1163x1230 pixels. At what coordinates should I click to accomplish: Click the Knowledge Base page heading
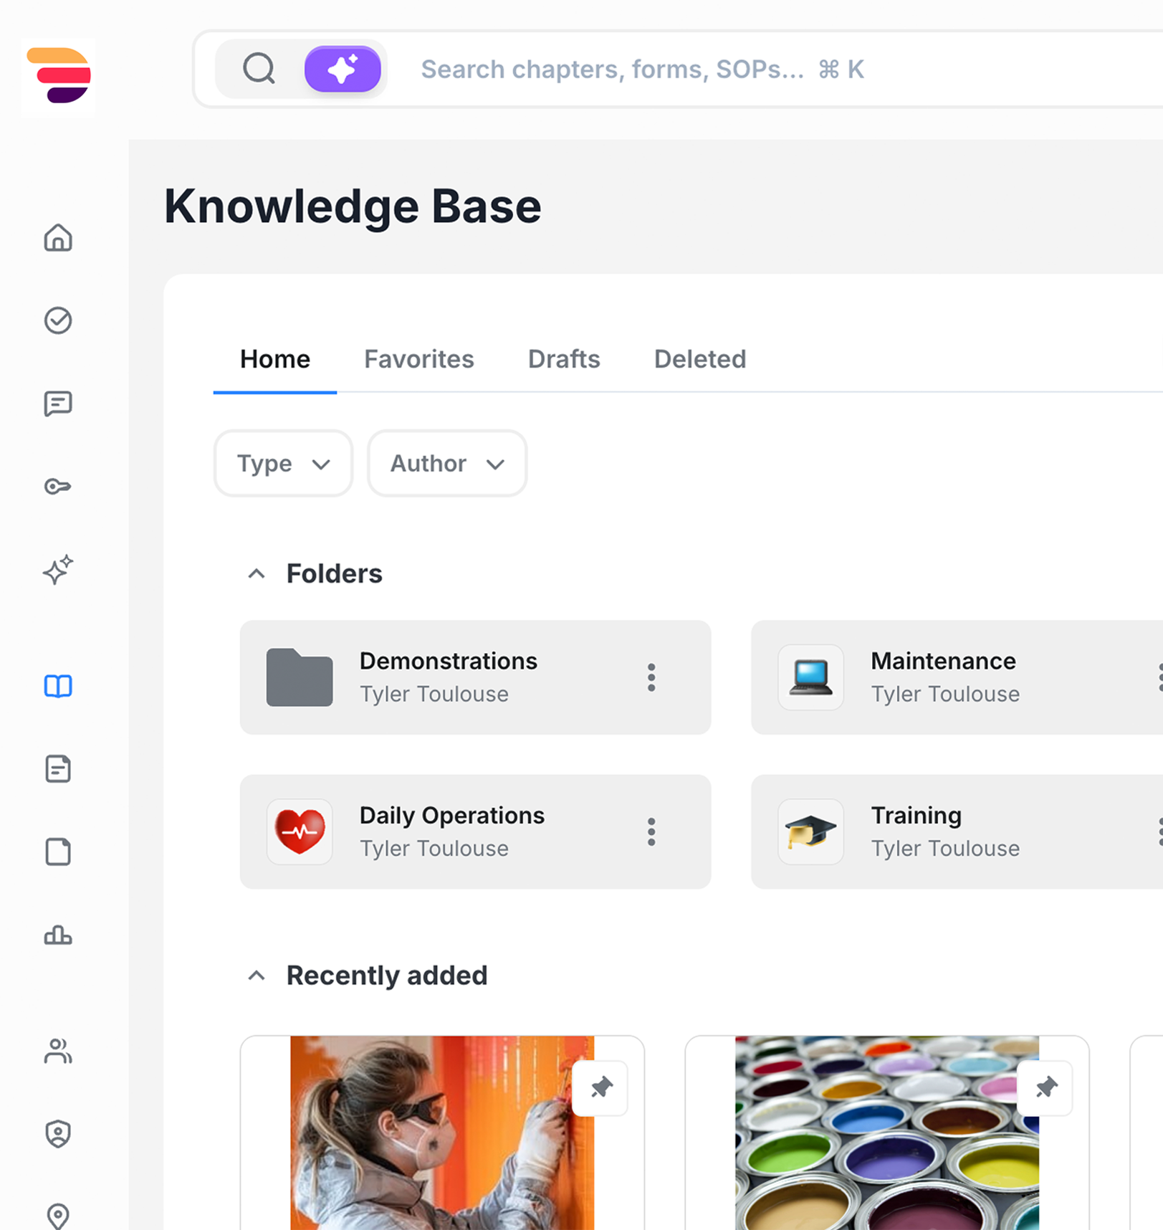353,206
